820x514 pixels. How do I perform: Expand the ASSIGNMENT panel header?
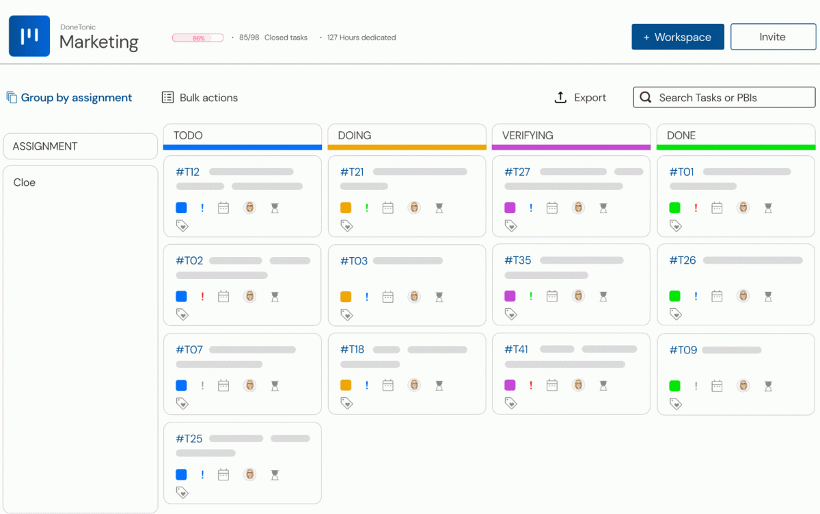click(80, 146)
